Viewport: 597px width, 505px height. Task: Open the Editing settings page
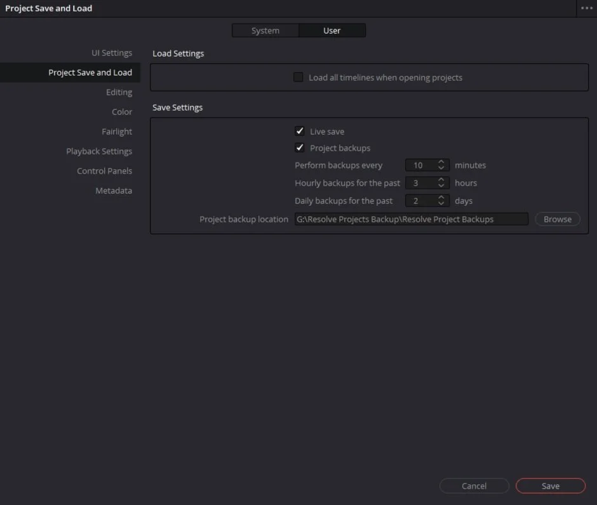119,91
